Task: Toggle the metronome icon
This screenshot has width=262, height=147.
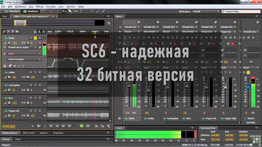Action: tap(35, 31)
